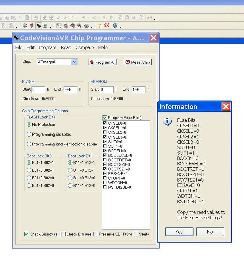This screenshot has height=267, width=244.
Task: Click the FLASH End address field
Action: tap(70, 89)
